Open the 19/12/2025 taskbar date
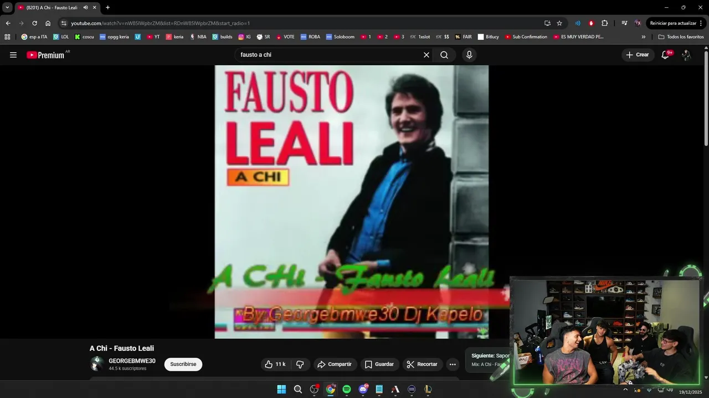 [690, 392]
